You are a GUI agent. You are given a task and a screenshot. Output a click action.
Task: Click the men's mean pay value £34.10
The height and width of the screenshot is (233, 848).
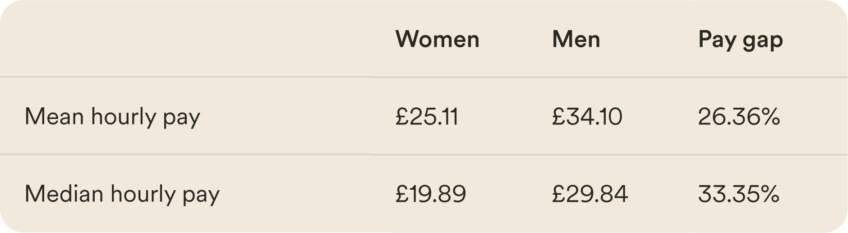(587, 117)
